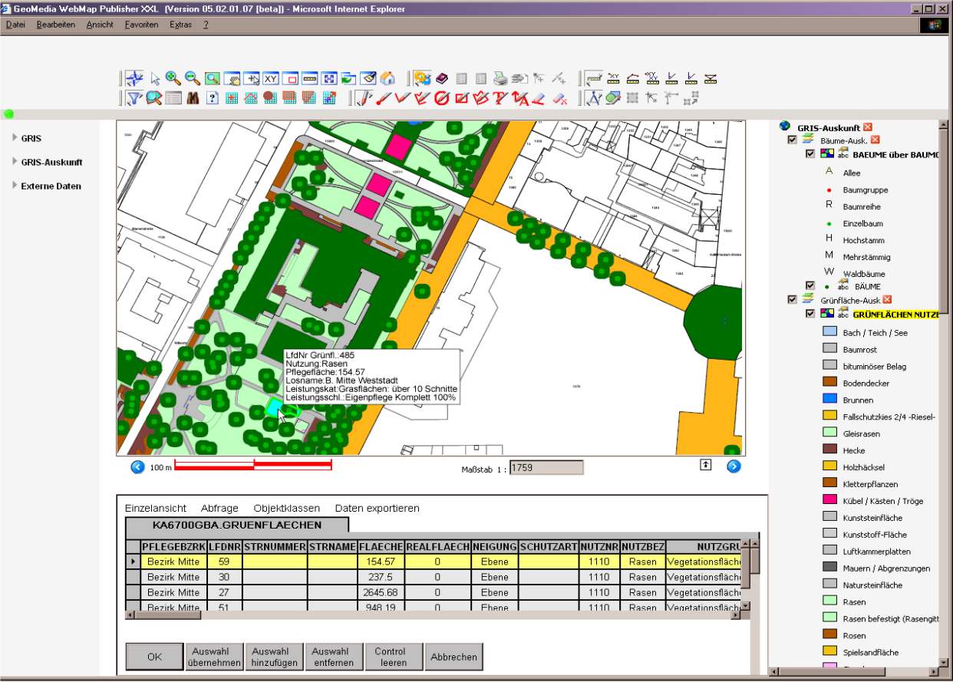Expand the GRIS-Auskunft sidebar node

[x=51, y=163]
